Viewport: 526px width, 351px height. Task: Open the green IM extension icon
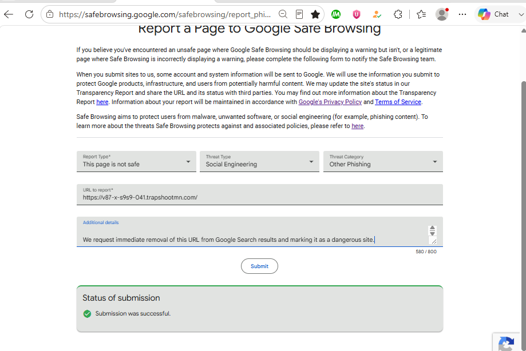(x=336, y=14)
